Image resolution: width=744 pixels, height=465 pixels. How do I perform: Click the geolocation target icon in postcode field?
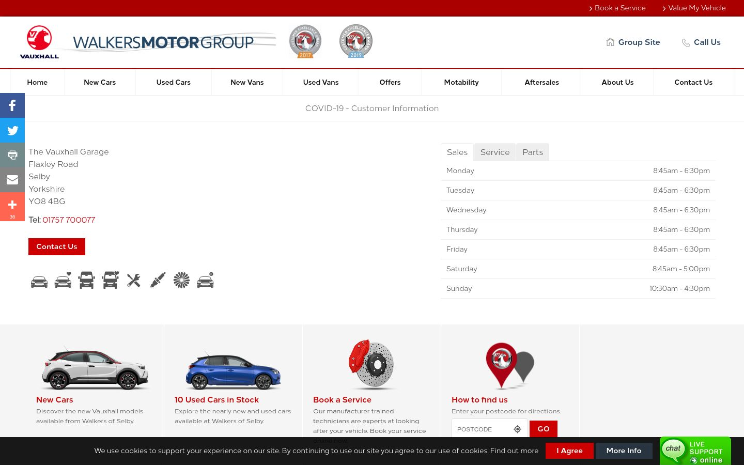[517, 429]
